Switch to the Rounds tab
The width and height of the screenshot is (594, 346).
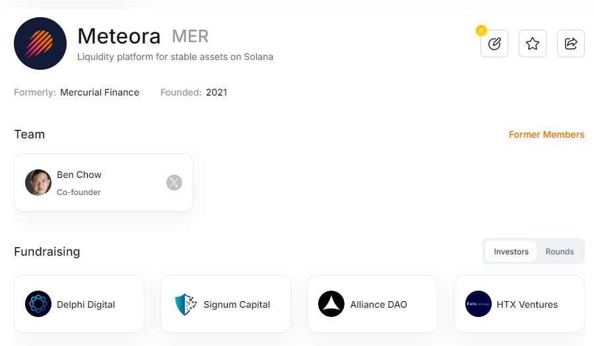pyautogui.click(x=560, y=251)
